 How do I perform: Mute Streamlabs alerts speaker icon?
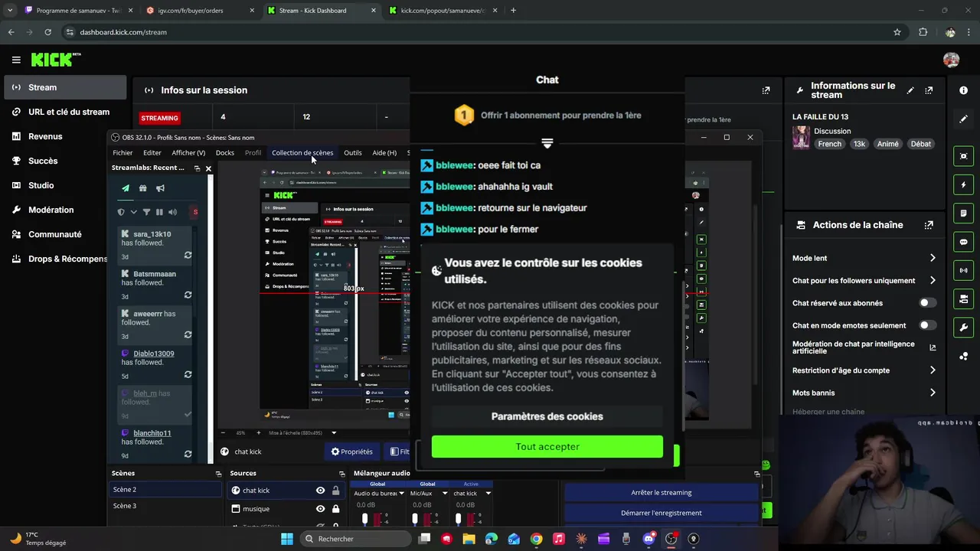pos(172,212)
